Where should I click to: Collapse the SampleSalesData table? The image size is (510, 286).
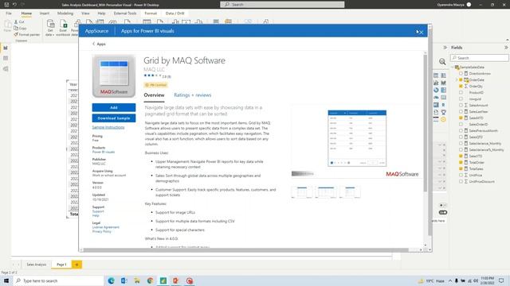(x=453, y=67)
